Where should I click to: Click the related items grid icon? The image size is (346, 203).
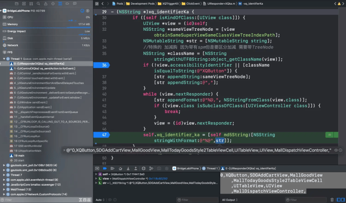(98, 3)
